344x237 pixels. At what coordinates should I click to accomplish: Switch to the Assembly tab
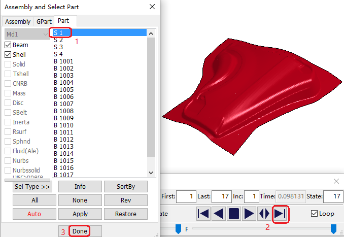coord(18,21)
